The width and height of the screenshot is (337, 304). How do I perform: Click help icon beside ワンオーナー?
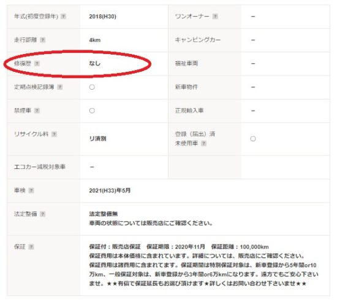(215, 17)
